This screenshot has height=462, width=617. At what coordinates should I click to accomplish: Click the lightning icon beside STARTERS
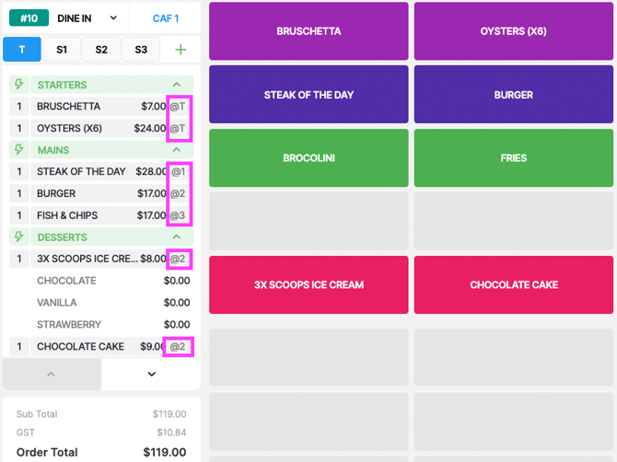(x=19, y=84)
